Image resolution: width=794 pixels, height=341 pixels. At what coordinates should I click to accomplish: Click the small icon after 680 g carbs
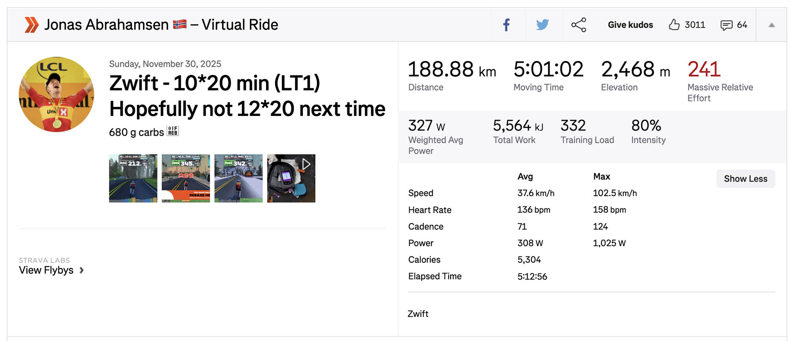[x=173, y=131]
